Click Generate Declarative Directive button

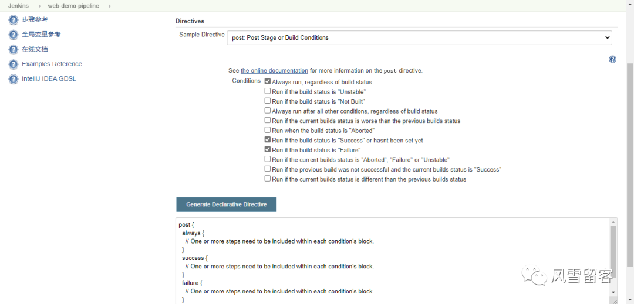pos(226,204)
